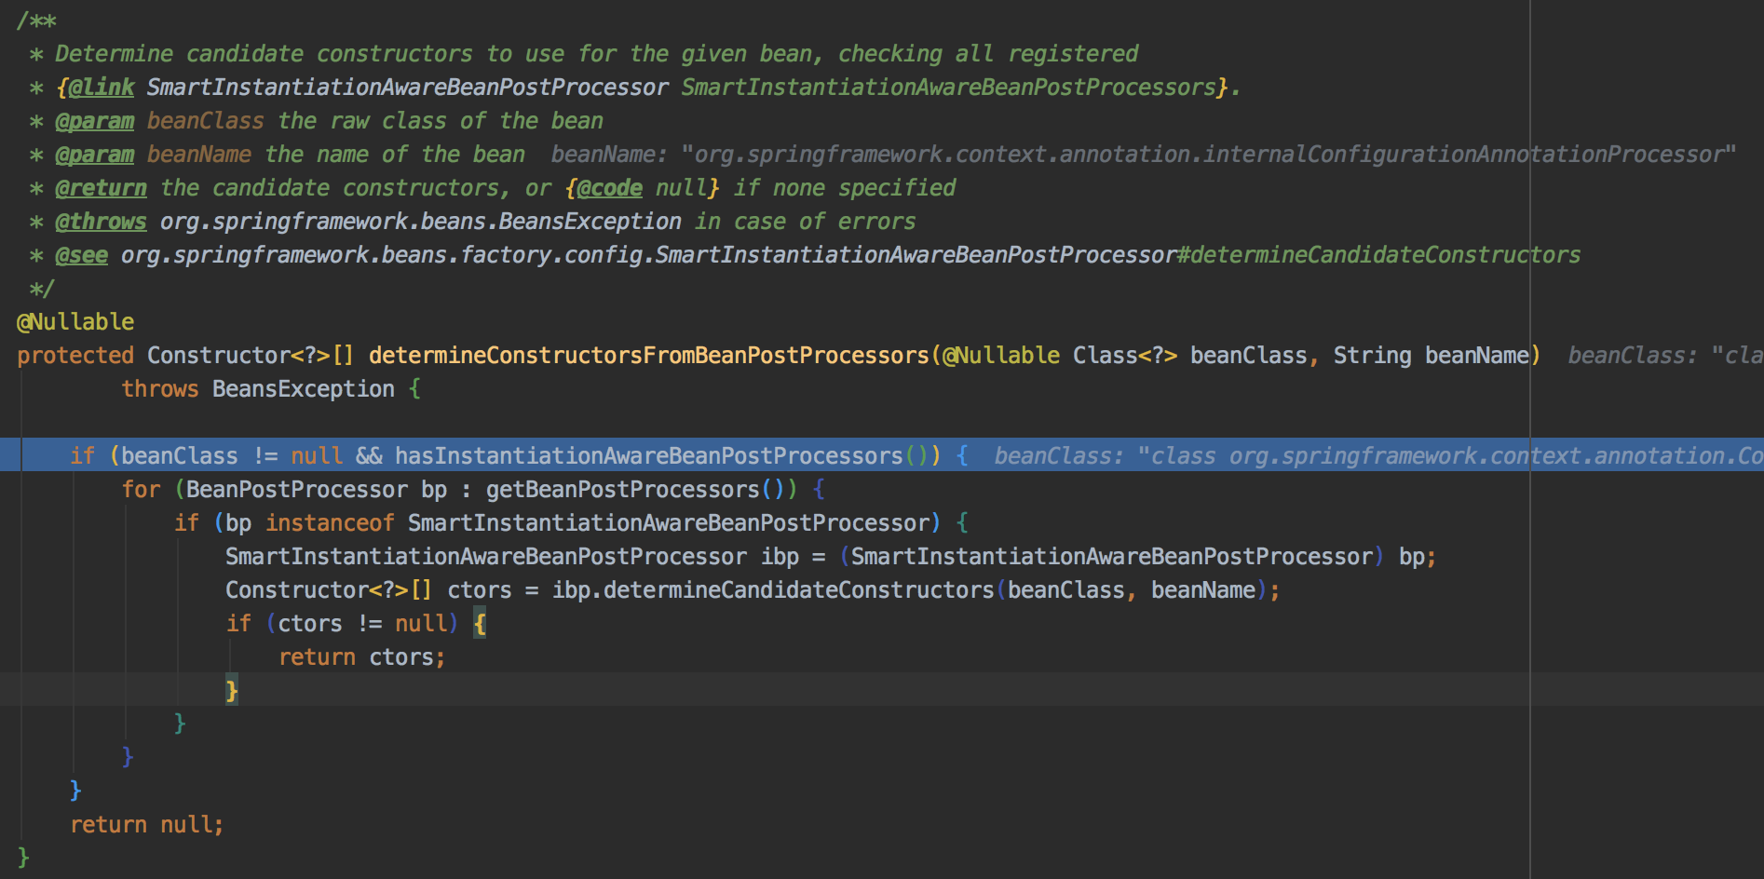Click #determineCandidateConstructors reference in @see line
This screenshot has width=1764, height=879.
coord(1379,255)
